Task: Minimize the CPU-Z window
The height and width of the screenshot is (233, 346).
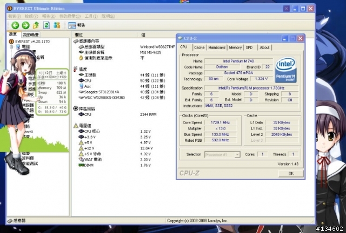Action: pyautogui.click(x=285, y=39)
